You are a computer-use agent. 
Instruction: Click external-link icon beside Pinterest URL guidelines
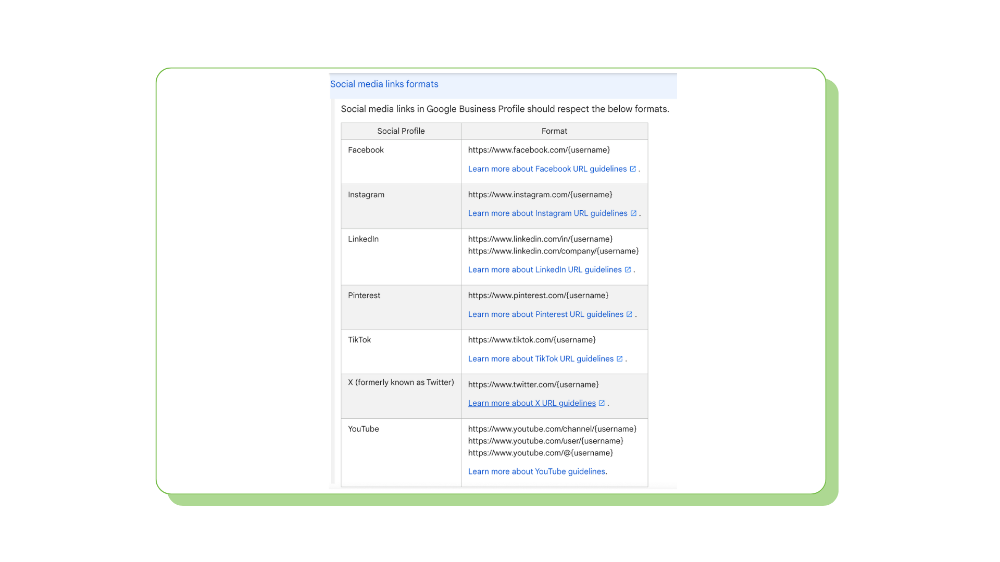[629, 314]
